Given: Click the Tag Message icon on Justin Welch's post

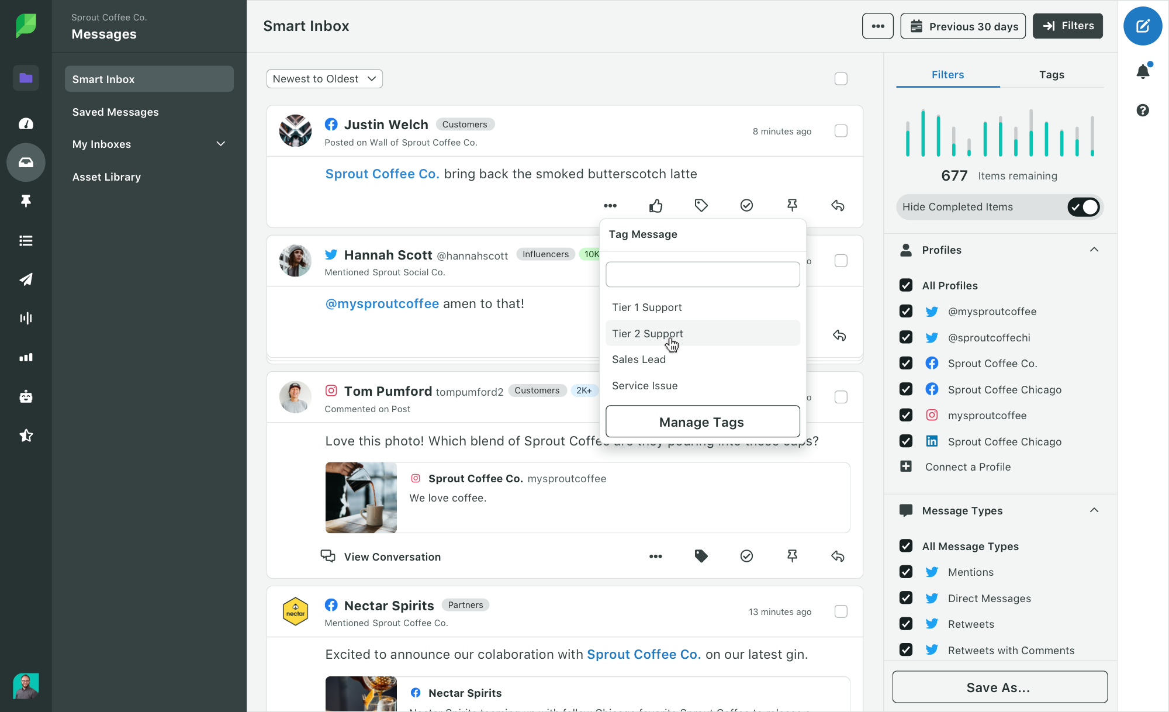Looking at the screenshot, I should coord(701,205).
